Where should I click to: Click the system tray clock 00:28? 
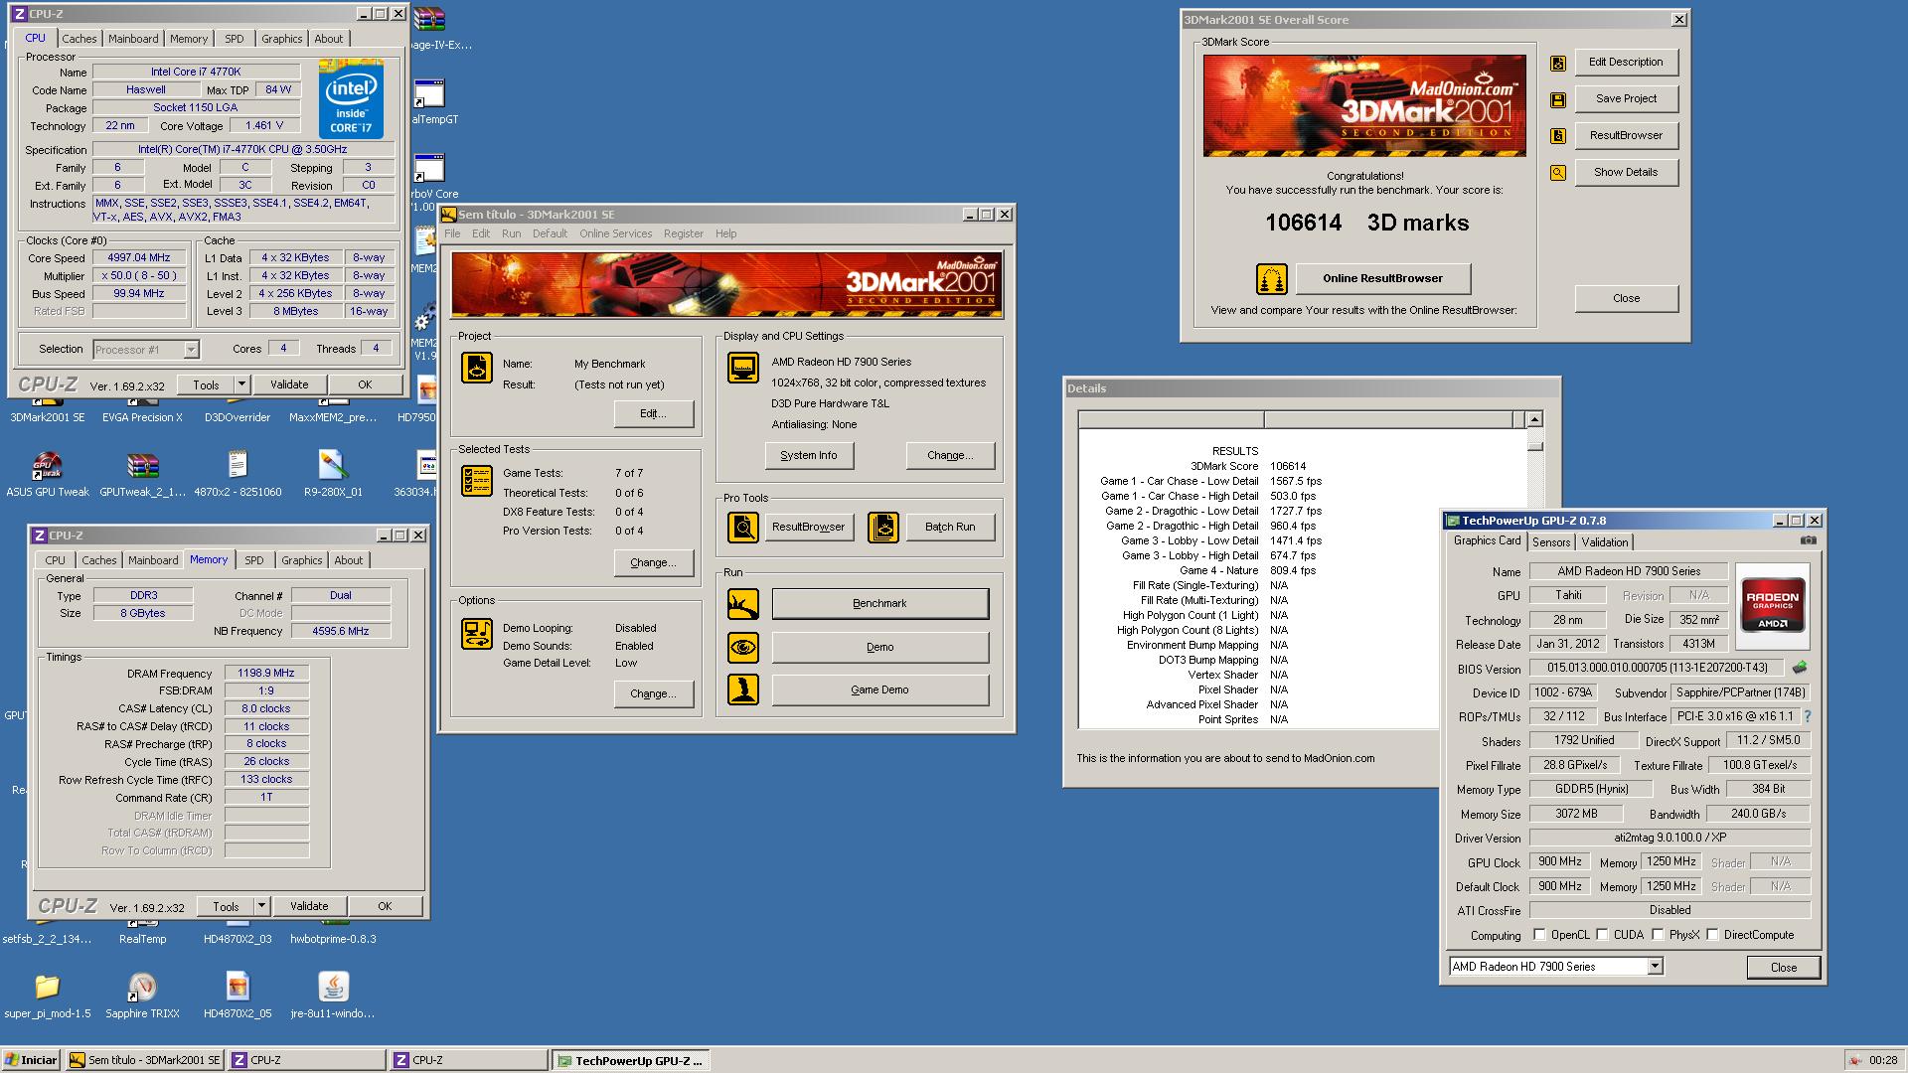pos(1882,1060)
